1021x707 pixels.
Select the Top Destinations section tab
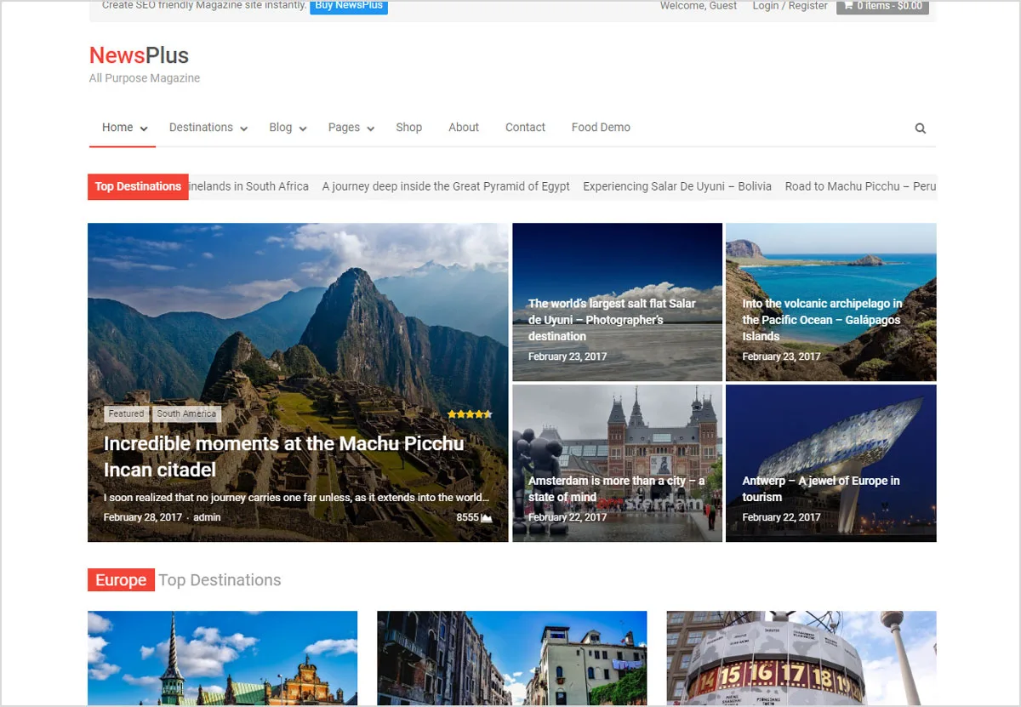point(220,580)
